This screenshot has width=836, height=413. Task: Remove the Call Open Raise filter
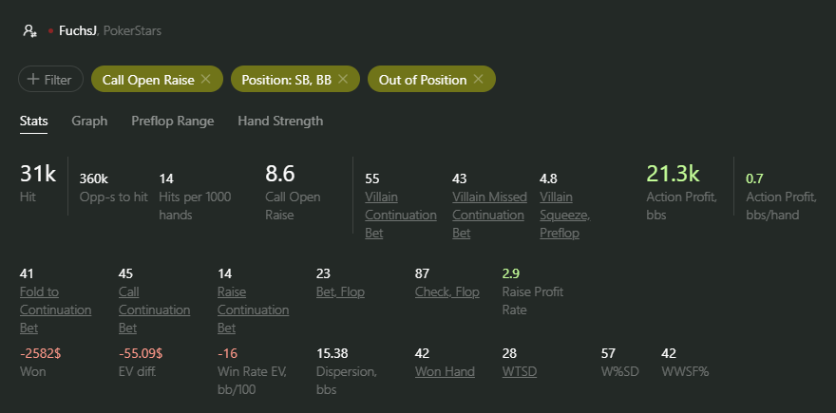click(x=206, y=80)
